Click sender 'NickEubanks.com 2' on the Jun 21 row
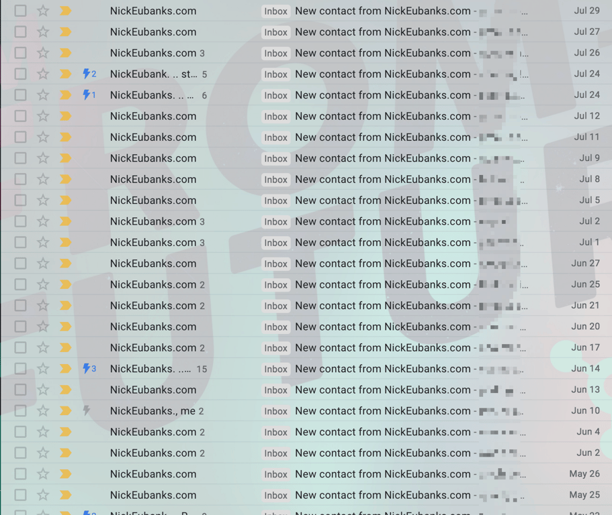 [157, 305]
